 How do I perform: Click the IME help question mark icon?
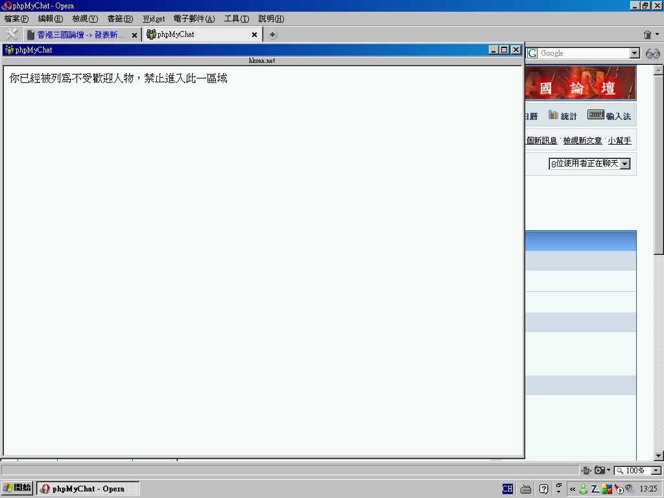point(544,489)
